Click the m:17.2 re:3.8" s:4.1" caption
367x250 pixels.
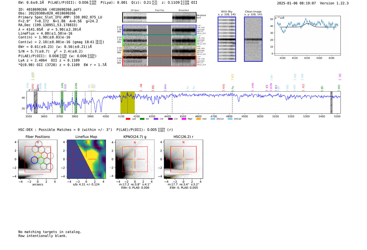tap(135, 184)
